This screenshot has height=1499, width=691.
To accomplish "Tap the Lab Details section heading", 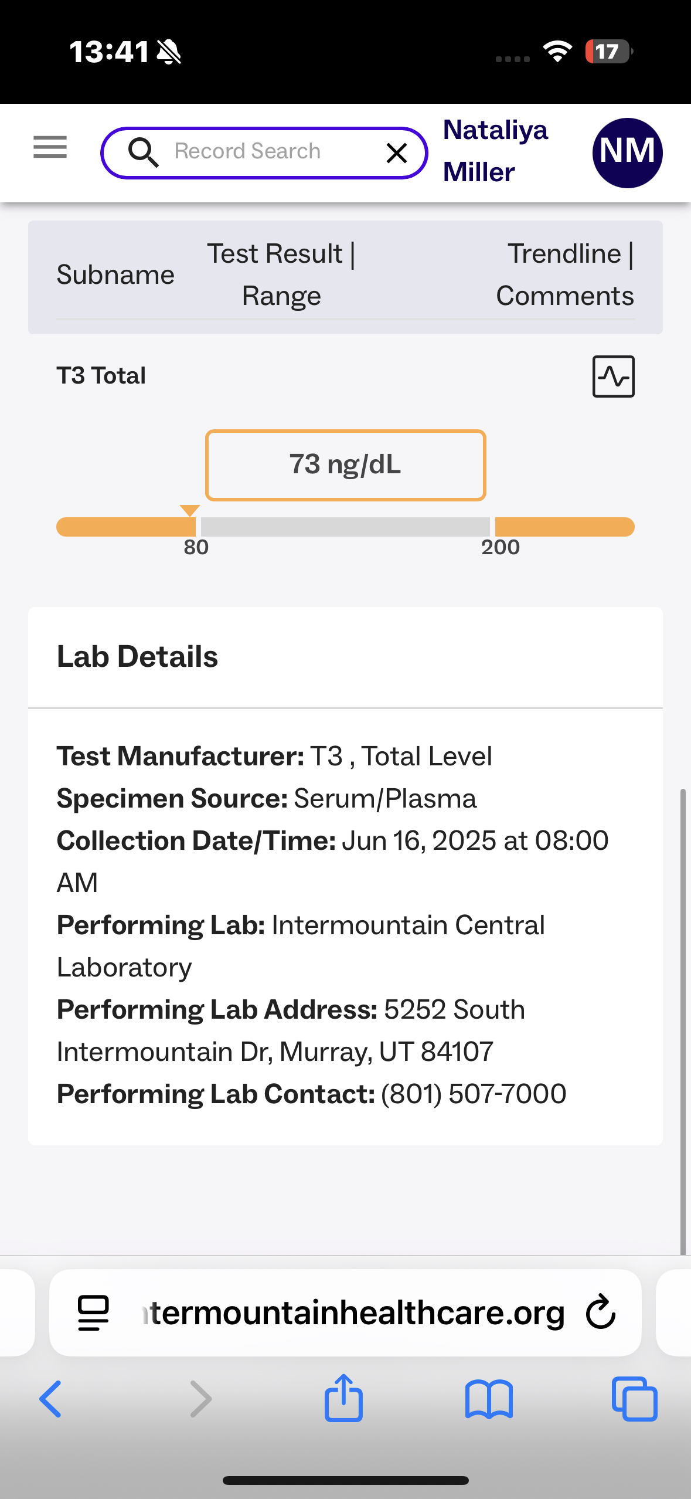I will 138,657.
